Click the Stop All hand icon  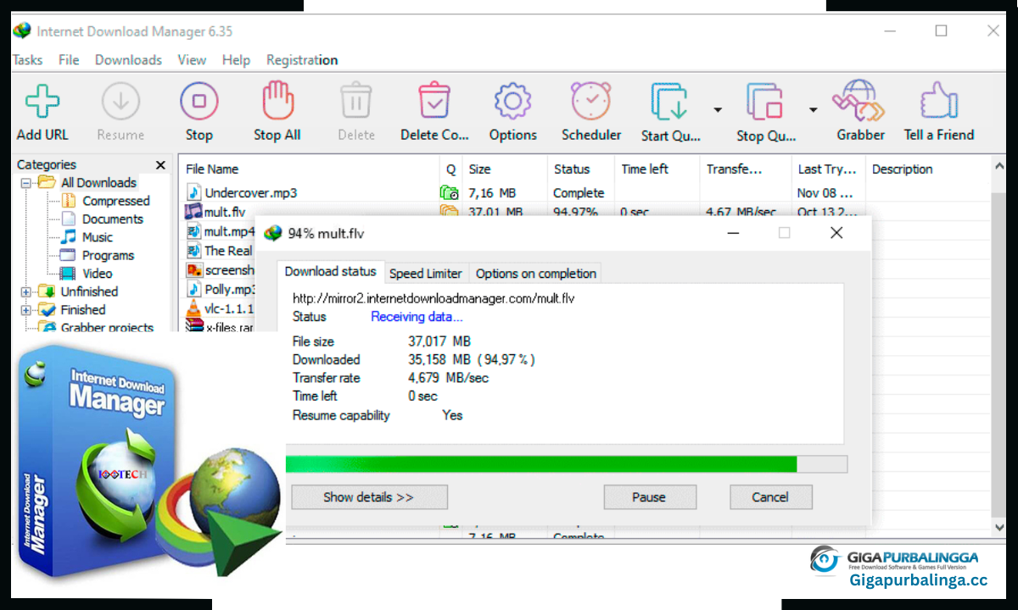(277, 102)
